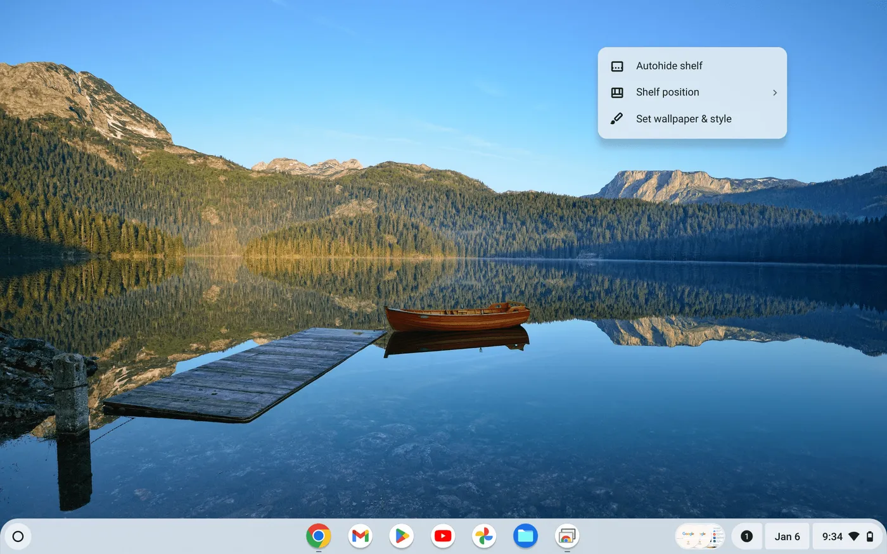Click the Wi-Fi status icon

(x=854, y=536)
